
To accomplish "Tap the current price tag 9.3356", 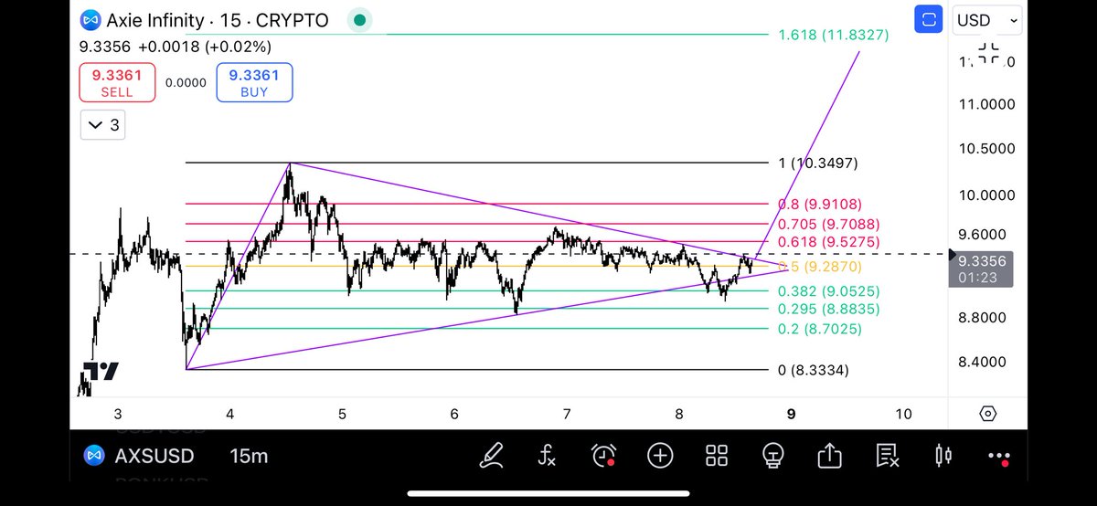I will [x=981, y=268].
